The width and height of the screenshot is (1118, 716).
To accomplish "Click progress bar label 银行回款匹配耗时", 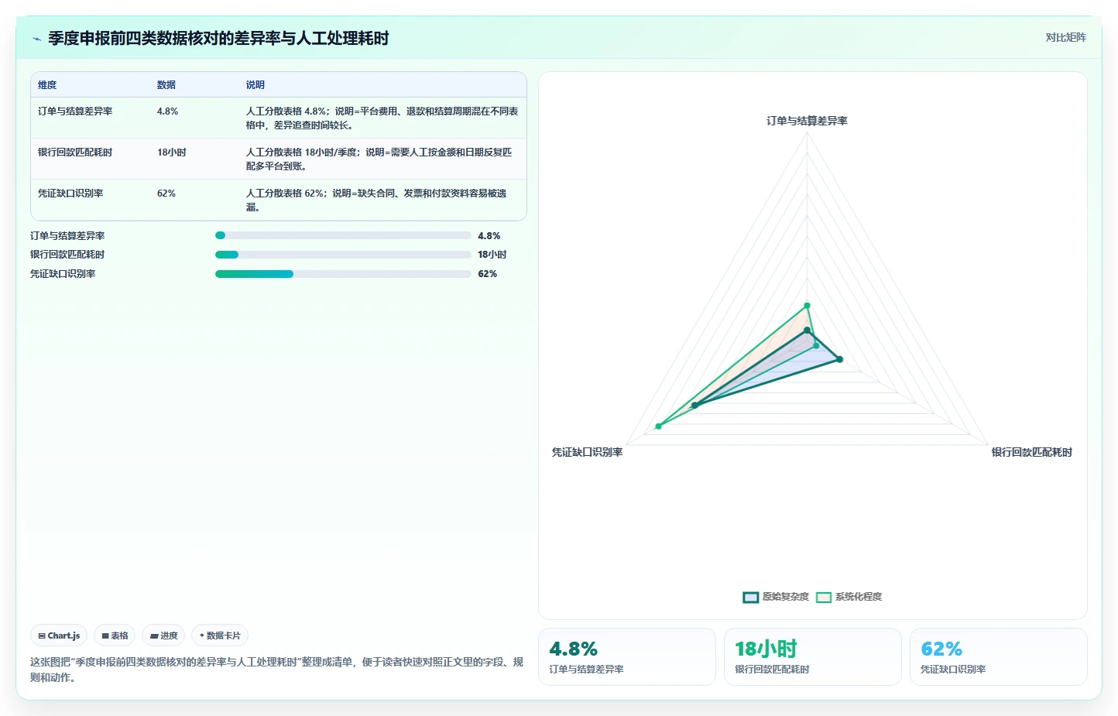I will (x=67, y=255).
